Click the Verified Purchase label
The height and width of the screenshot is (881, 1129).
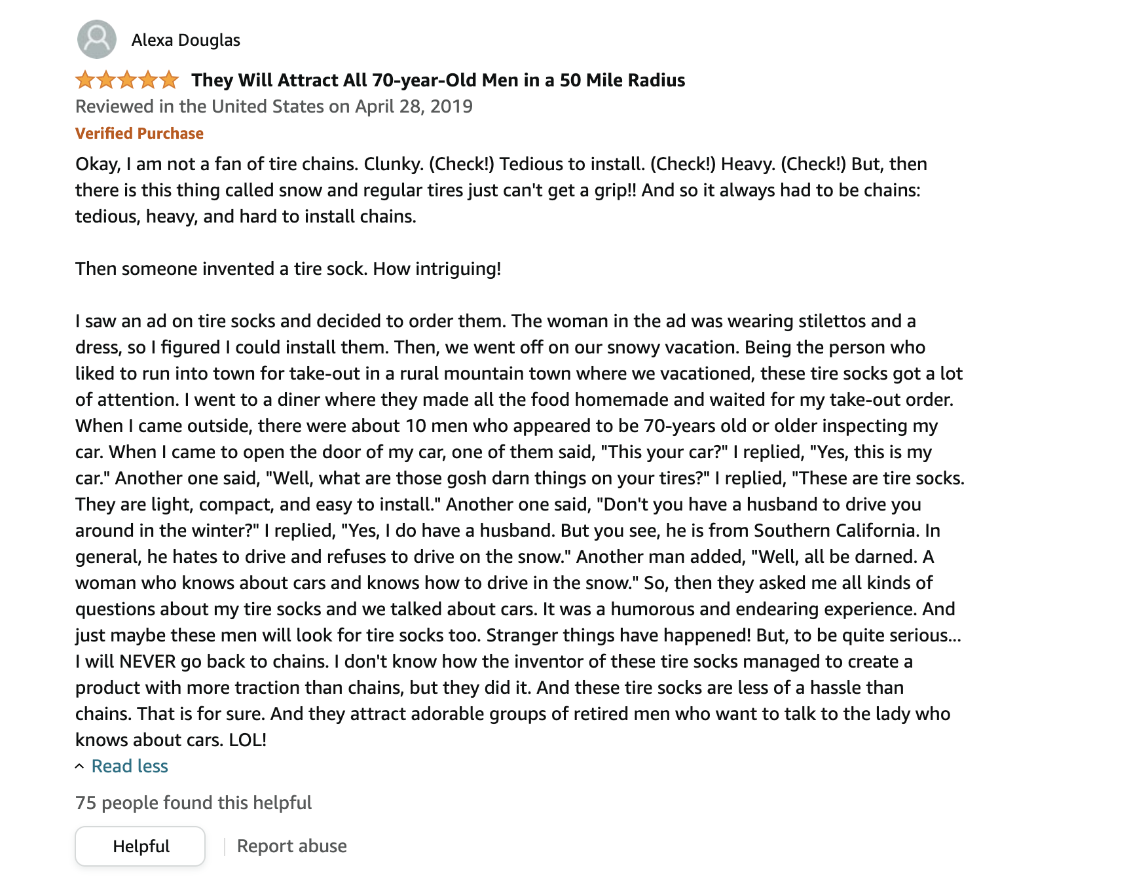pos(139,134)
